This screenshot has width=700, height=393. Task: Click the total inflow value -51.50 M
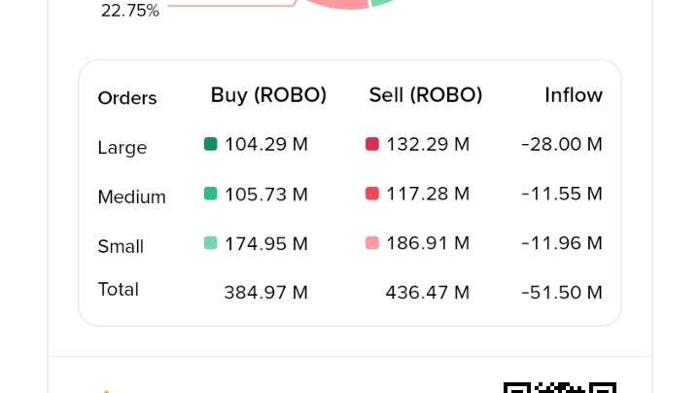tap(562, 292)
